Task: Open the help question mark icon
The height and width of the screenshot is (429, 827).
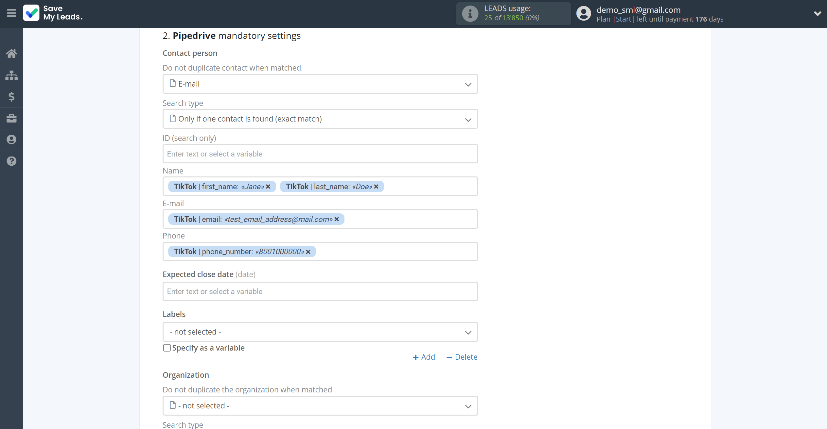Action: [x=11, y=161]
